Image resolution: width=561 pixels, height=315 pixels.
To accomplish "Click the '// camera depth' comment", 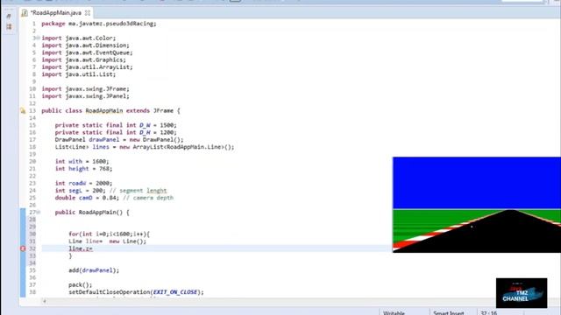I will point(148,198).
